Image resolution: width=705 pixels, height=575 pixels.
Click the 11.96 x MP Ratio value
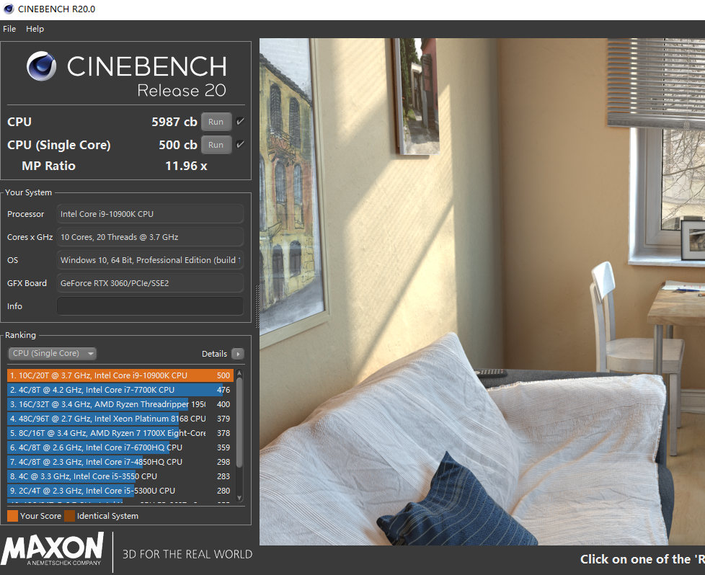[x=186, y=166]
